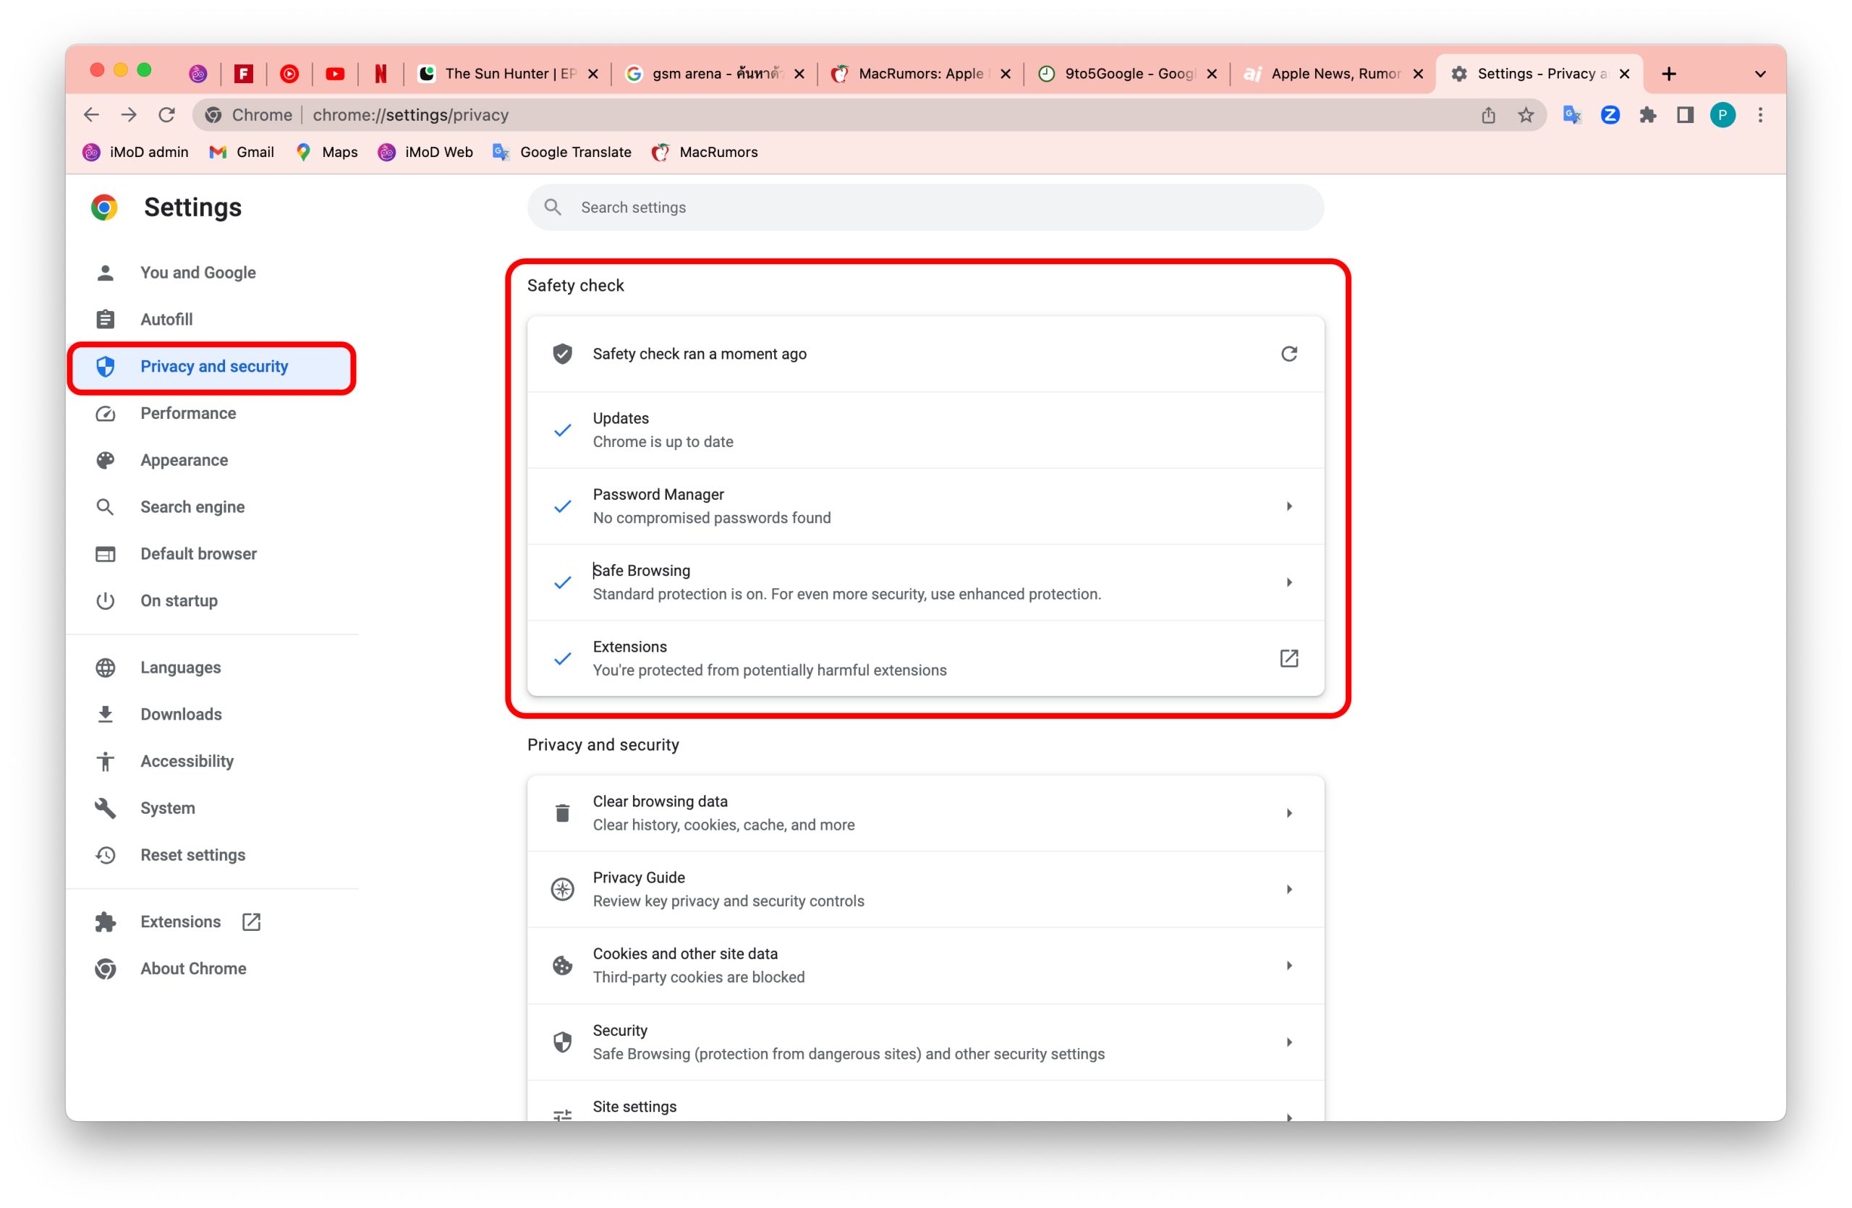The height and width of the screenshot is (1208, 1852).
Task: Toggle the side panel icon in toolbar
Action: 1685,115
